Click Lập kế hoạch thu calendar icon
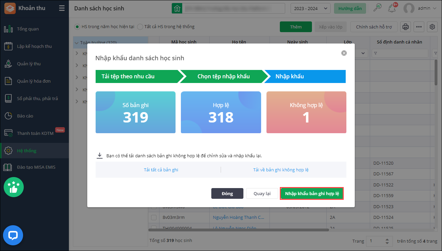 coord(8,46)
